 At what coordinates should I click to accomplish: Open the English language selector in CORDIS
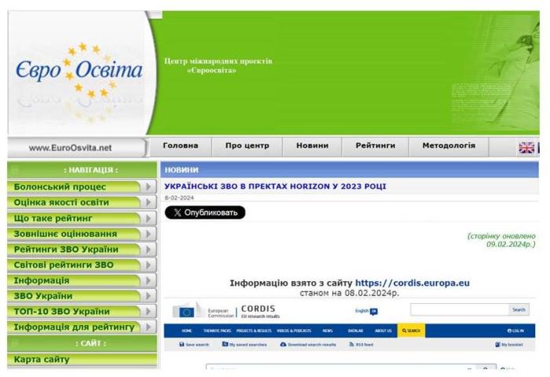(x=366, y=311)
